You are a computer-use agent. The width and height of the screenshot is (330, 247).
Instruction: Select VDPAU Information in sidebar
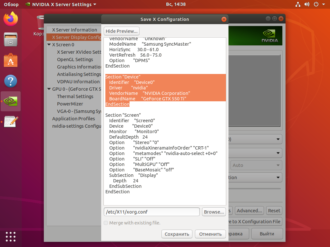pyautogui.click(x=78, y=82)
